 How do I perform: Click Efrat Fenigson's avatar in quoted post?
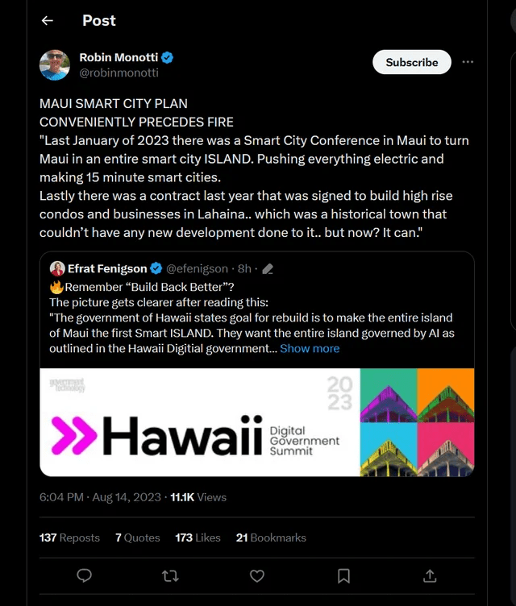pos(57,268)
